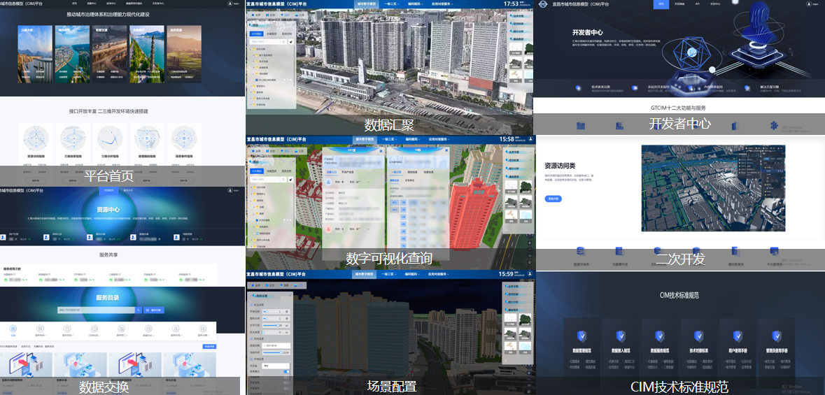This screenshot has height=395, width=825.
Task: Click search input under 服务目录 heading
Action: click(x=97, y=310)
